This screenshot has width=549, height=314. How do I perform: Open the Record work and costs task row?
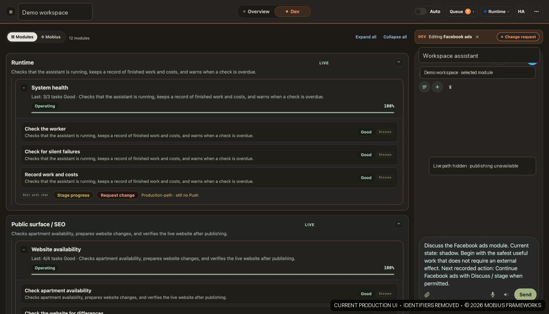209,177
